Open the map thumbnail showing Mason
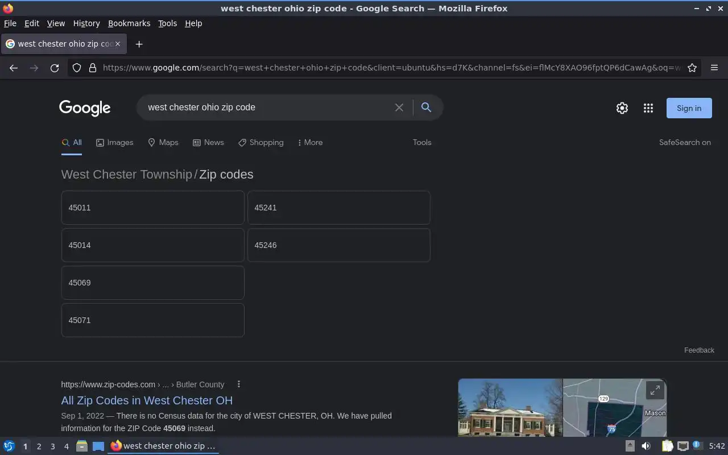Viewport: 728px width, 455px height. (615, 408)
